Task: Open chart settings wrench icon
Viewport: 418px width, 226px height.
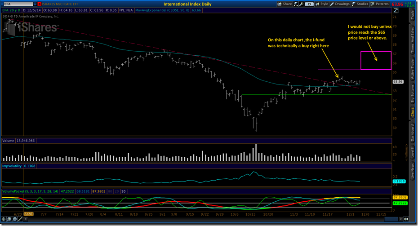Action: [x=301, y=4]
